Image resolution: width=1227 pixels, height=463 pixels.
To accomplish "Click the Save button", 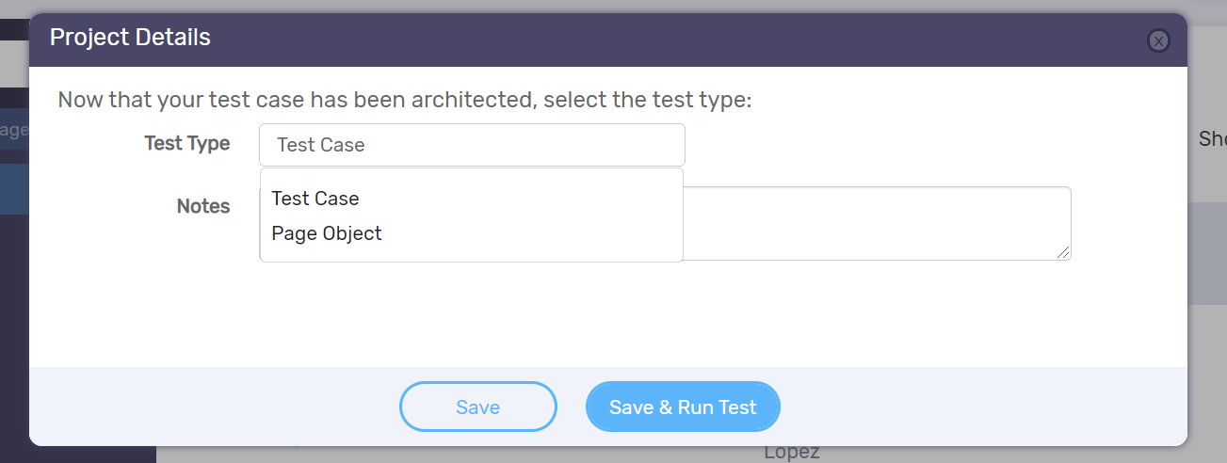I will pos(477,407).
